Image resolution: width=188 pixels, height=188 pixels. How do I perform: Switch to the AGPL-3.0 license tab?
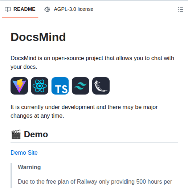pyautogui.click(x=69, y=9)
